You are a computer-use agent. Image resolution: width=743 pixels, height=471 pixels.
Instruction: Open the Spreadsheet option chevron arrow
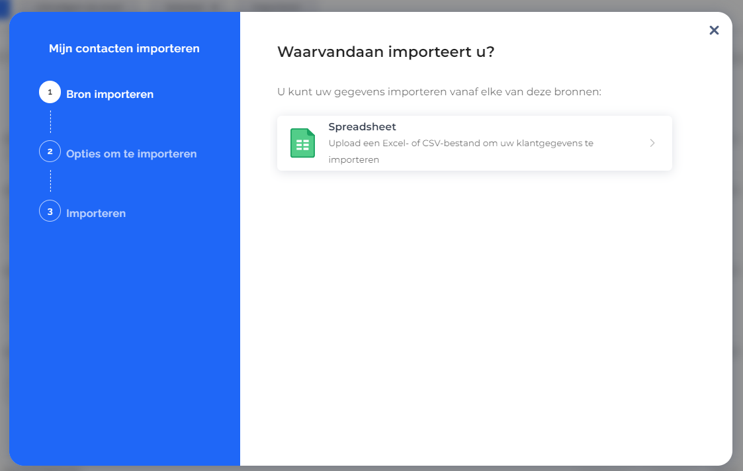coord(652,143)
